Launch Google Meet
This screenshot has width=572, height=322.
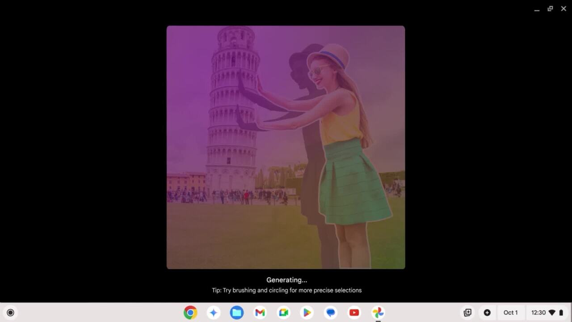[284, 313]
